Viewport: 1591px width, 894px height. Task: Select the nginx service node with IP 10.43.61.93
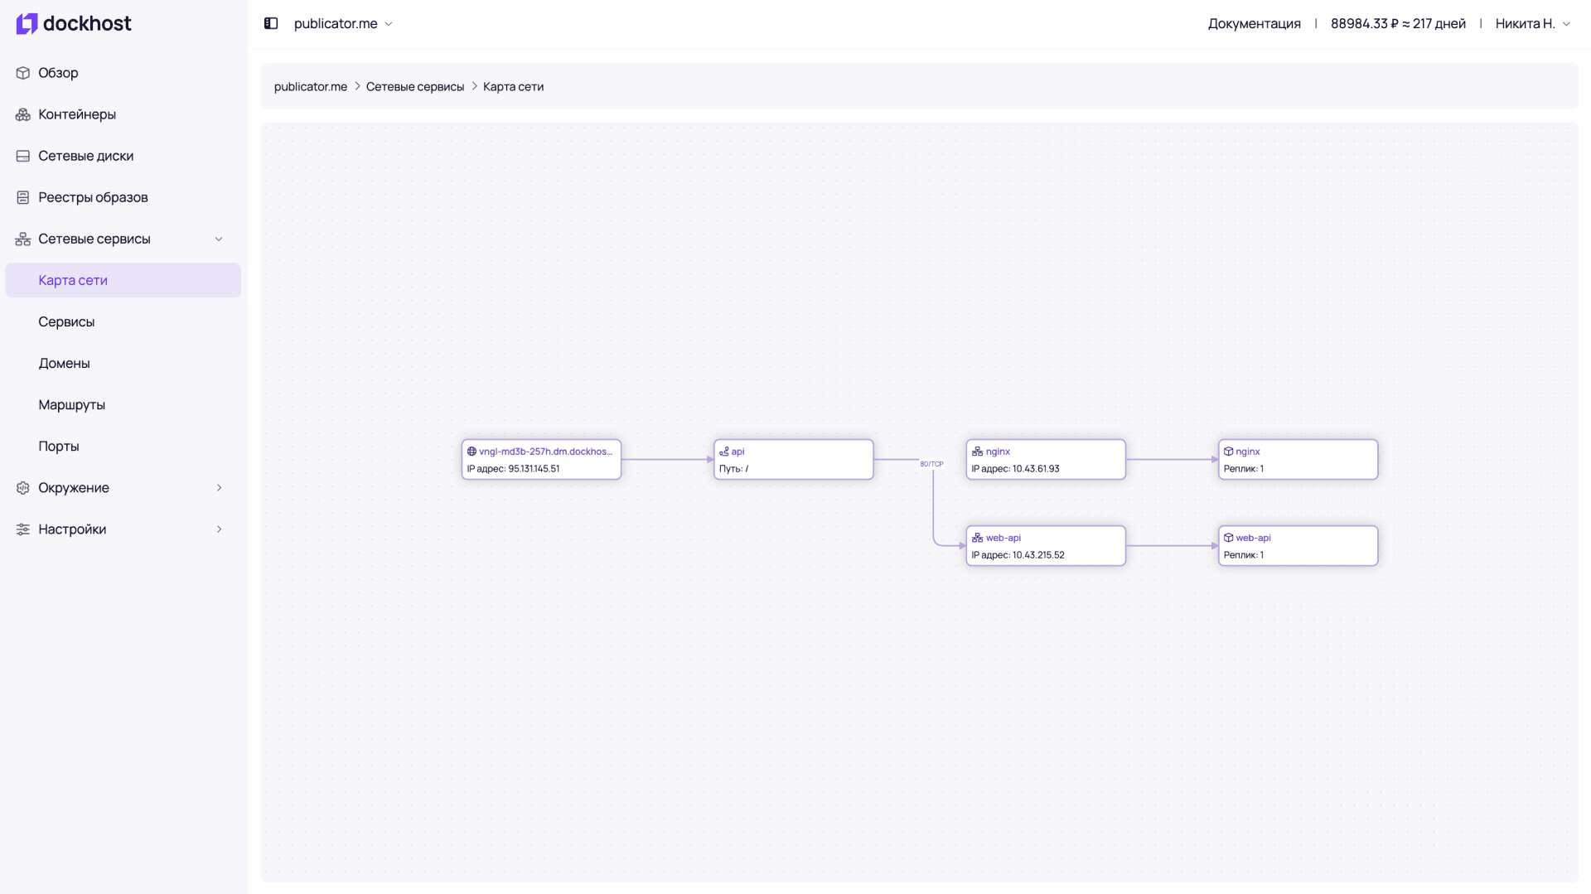point(1045,460)
